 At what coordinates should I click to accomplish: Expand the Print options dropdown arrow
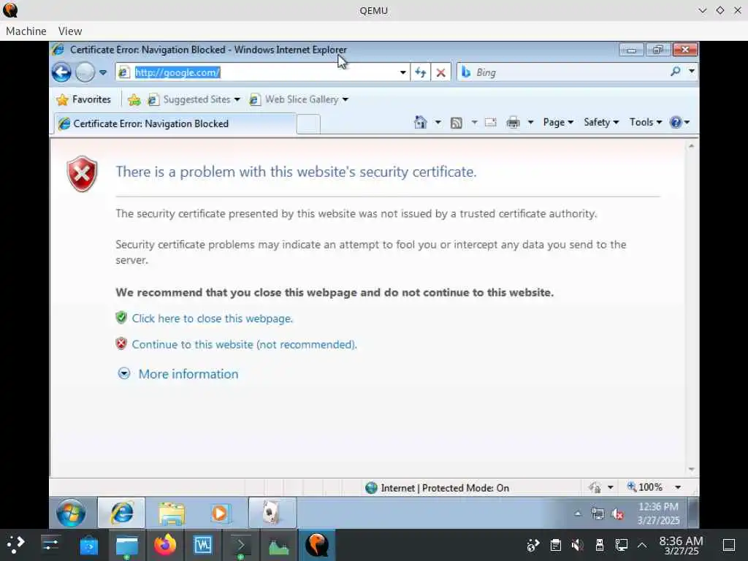click(x=530, y=123)
